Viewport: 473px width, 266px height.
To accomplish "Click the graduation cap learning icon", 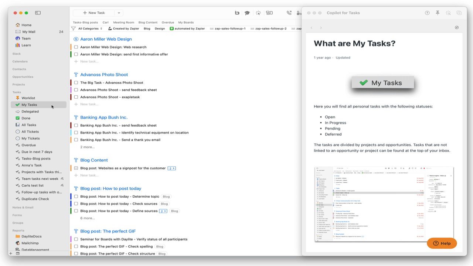I will (x=247, y=13).
